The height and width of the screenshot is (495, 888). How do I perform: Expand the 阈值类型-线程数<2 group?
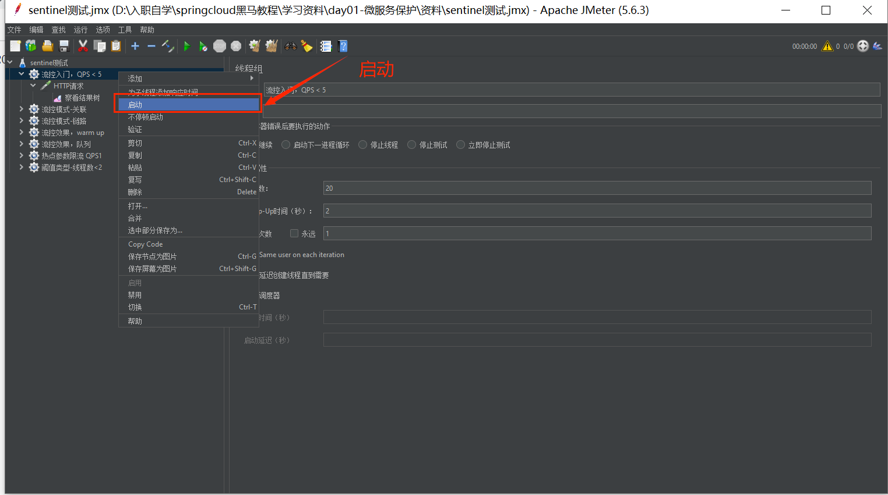point(22,167)
